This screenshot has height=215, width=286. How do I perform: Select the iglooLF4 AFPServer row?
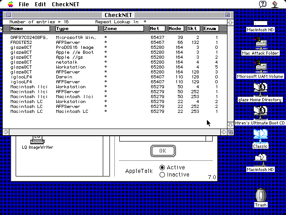(114, 82)
